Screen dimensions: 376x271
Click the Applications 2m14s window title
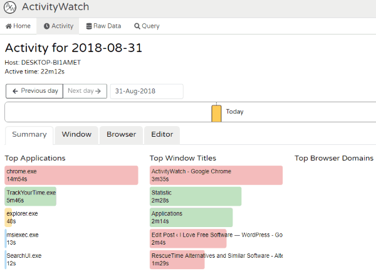(x=191, y=218)
